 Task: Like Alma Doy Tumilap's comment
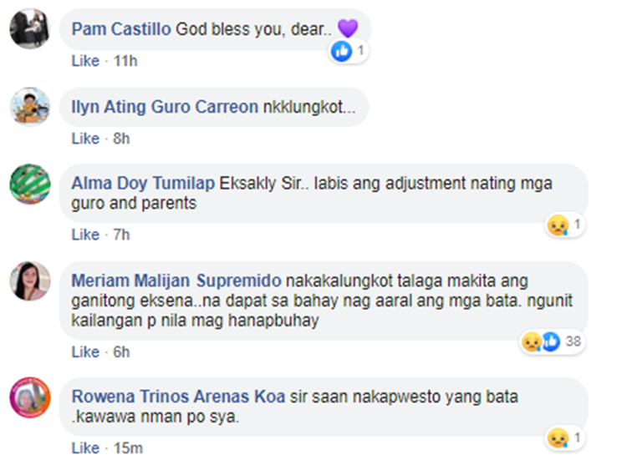(84, 235)
